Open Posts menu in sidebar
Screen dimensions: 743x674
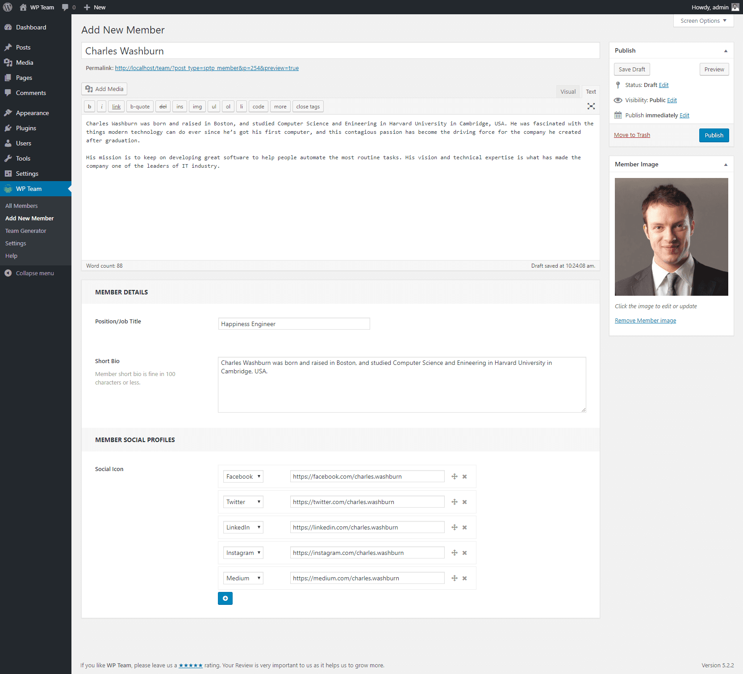click(x=36, y=47)
